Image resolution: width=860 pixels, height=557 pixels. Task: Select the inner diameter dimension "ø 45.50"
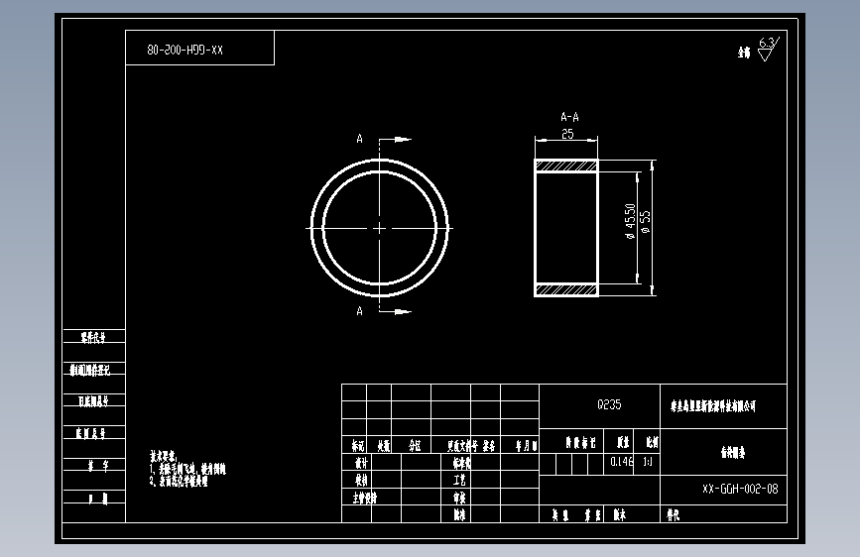click(x=630, y=221)
